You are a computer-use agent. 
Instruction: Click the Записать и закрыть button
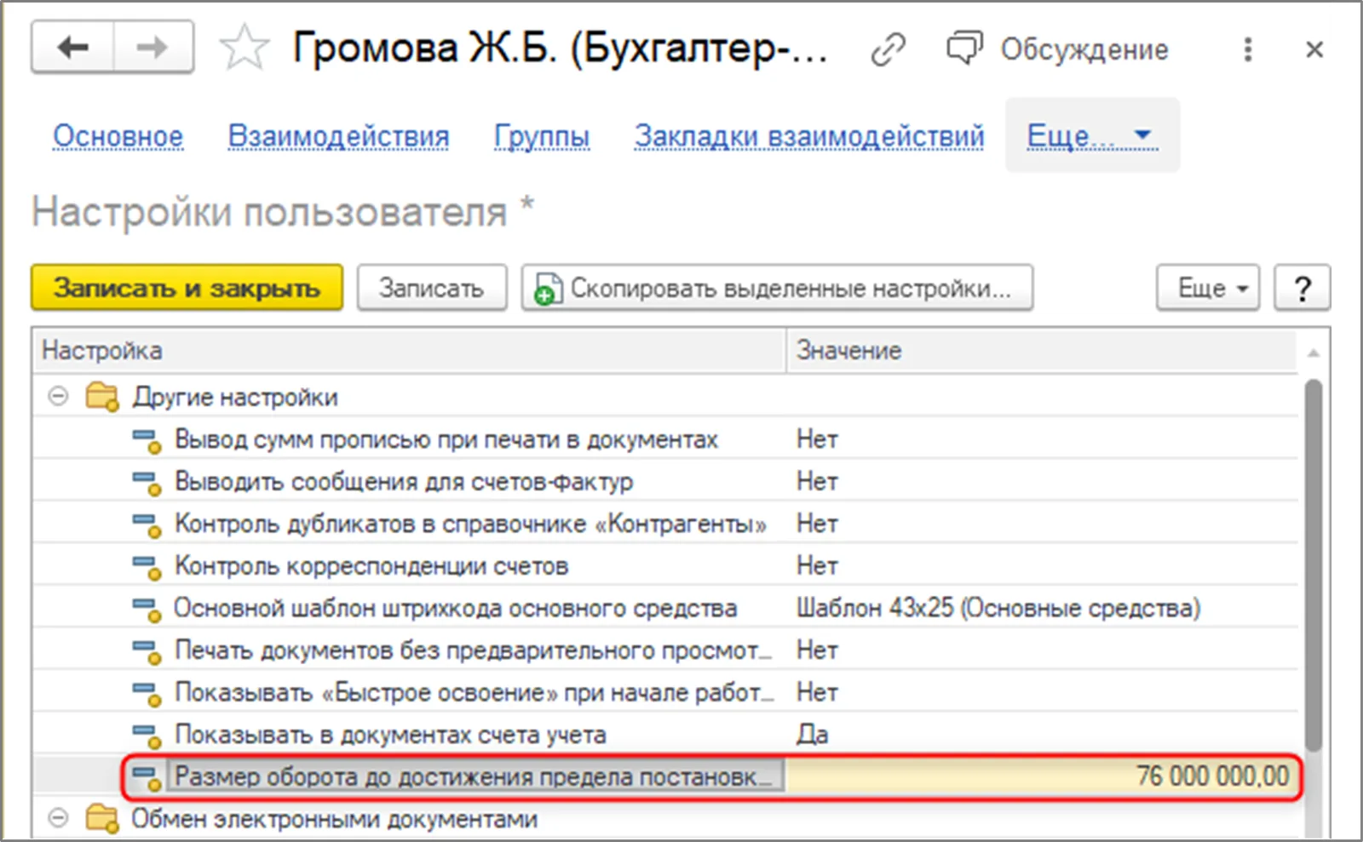click(187, 288)
